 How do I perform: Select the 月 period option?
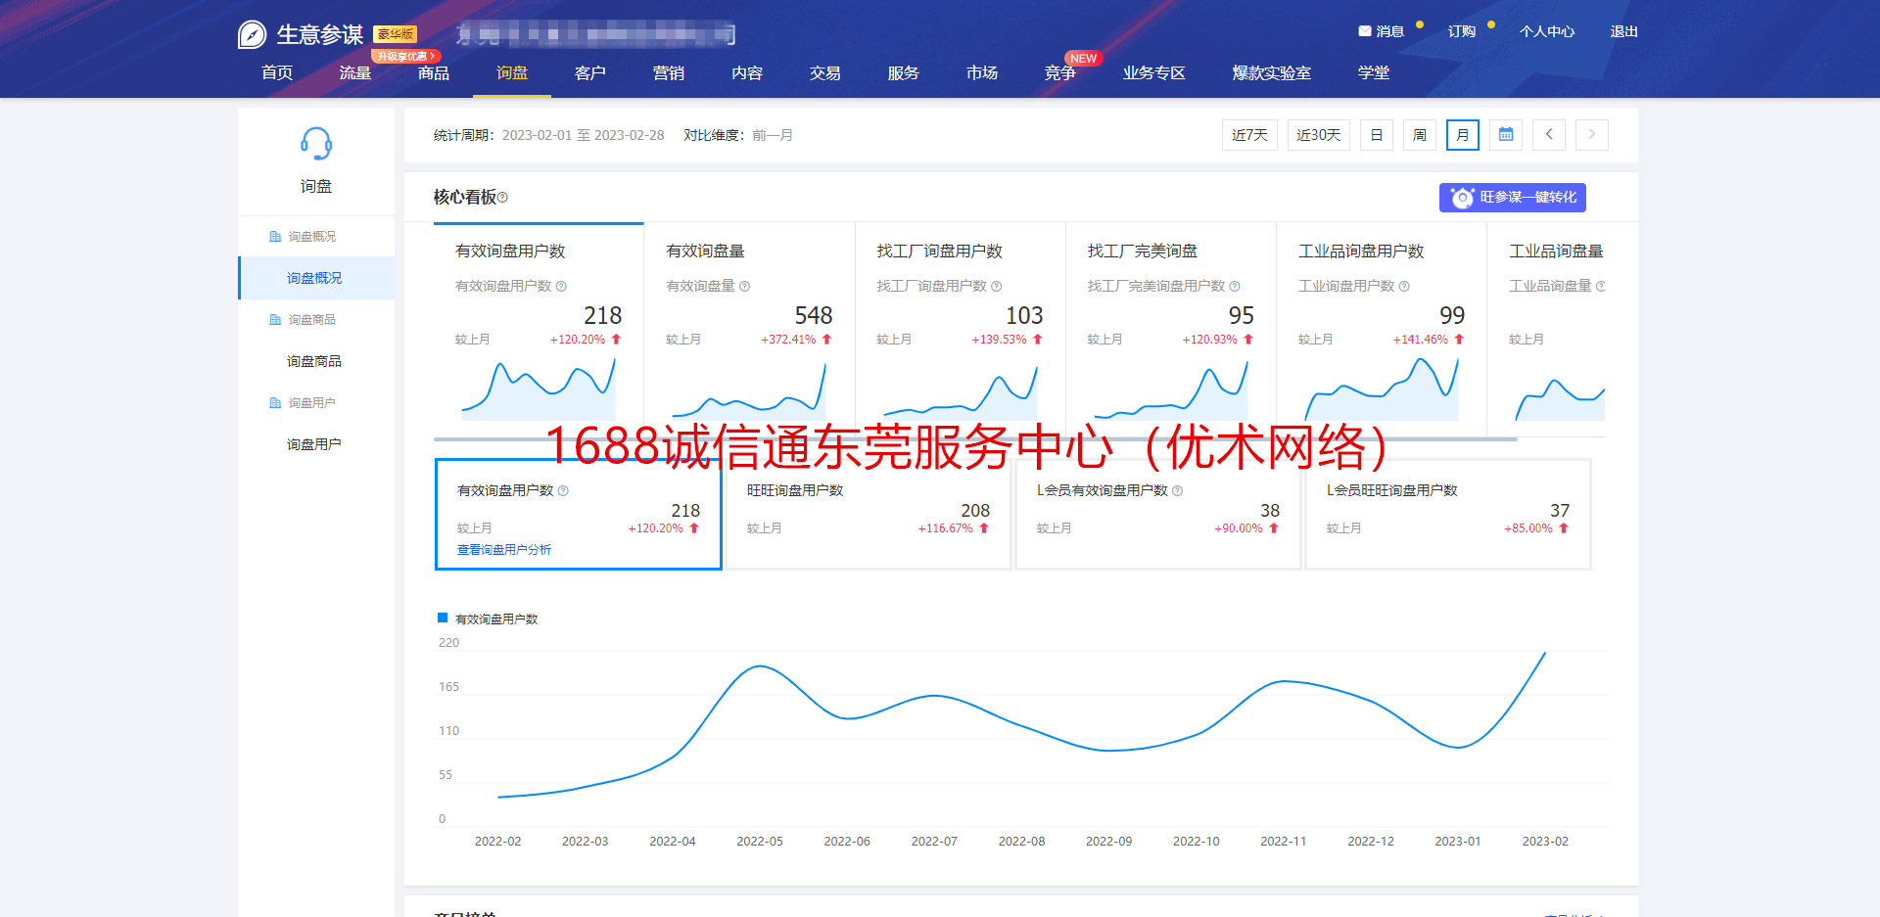(x=1463, y=135)
